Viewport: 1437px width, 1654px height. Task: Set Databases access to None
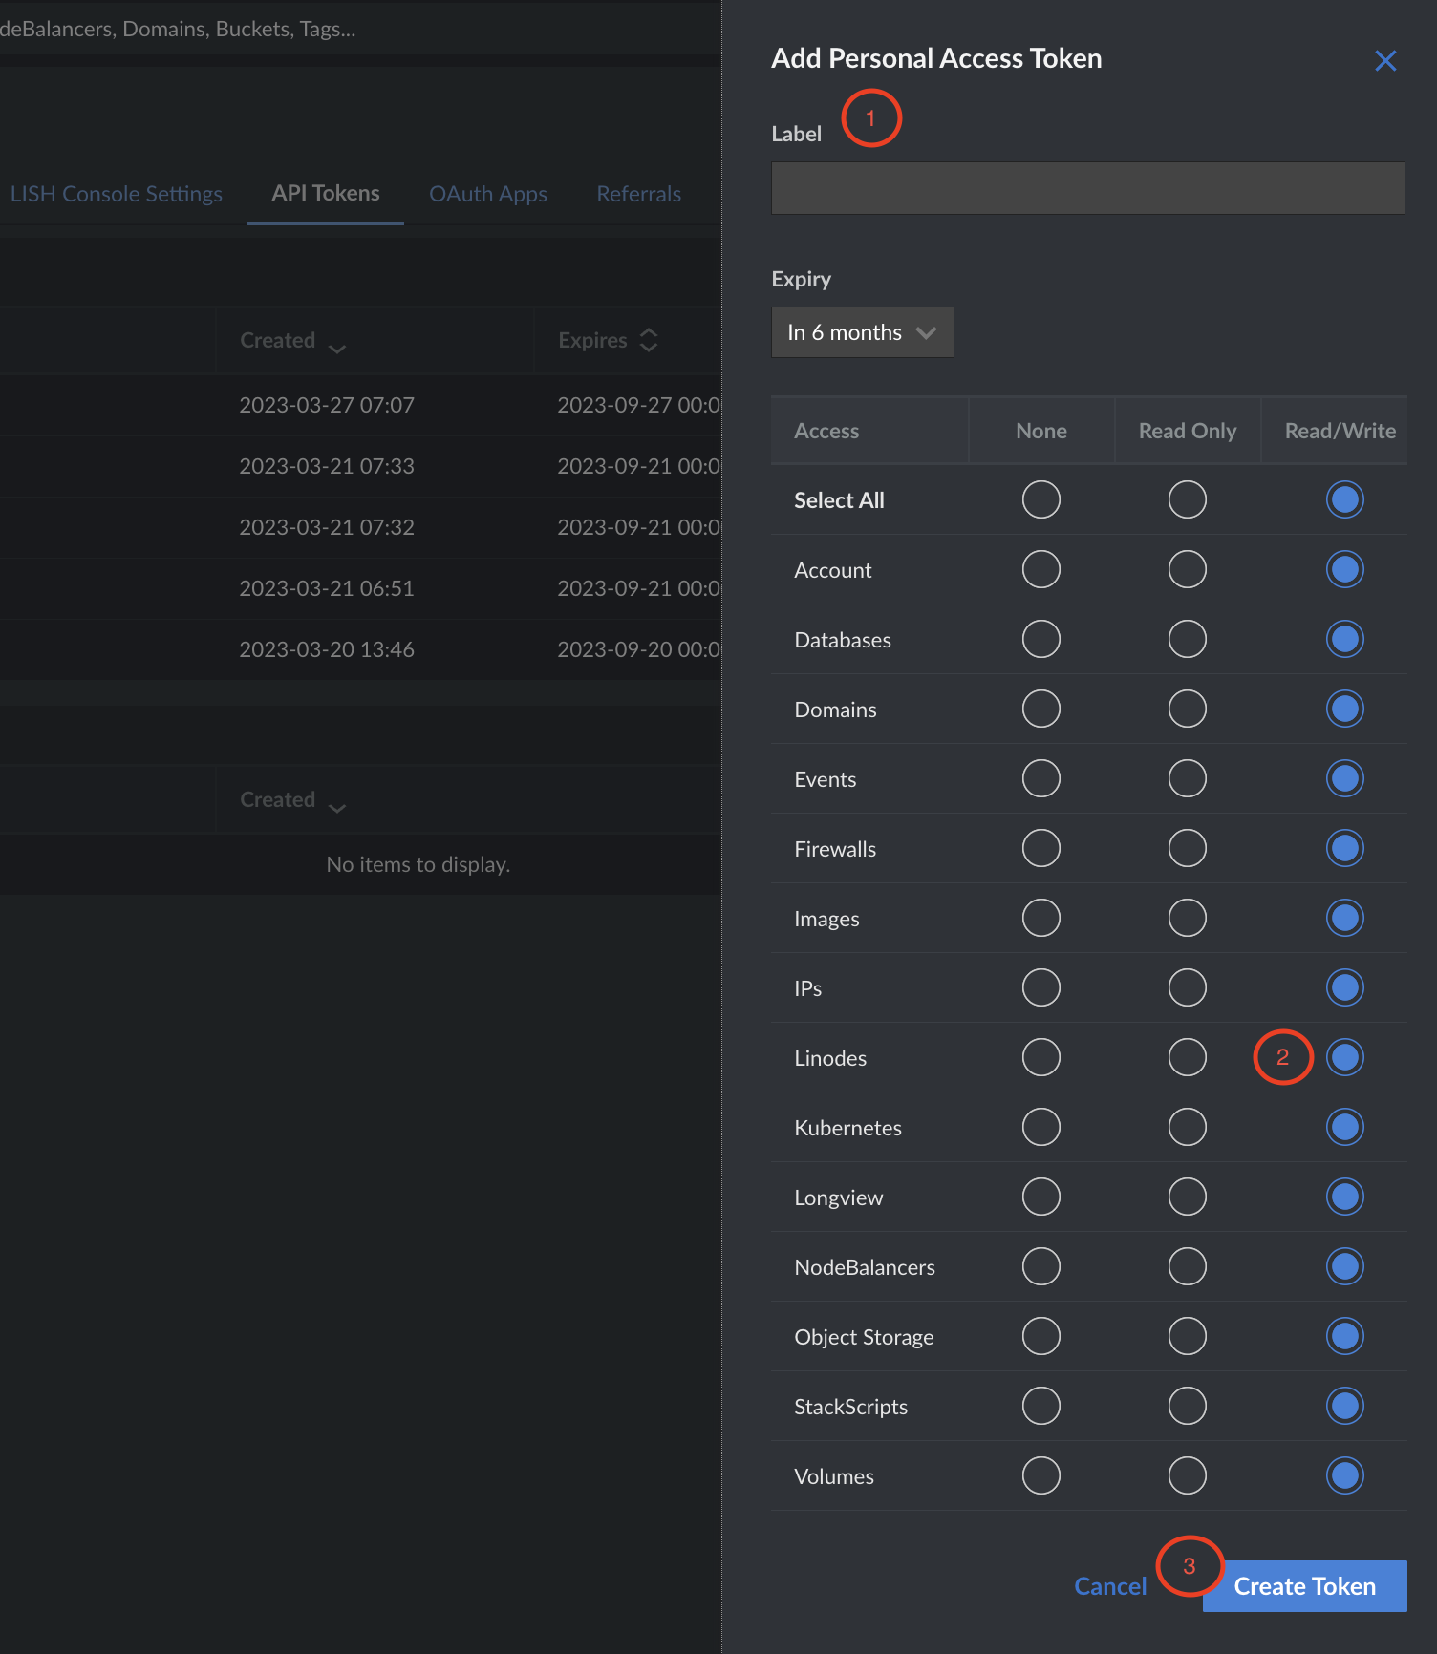coord(1040,639)
